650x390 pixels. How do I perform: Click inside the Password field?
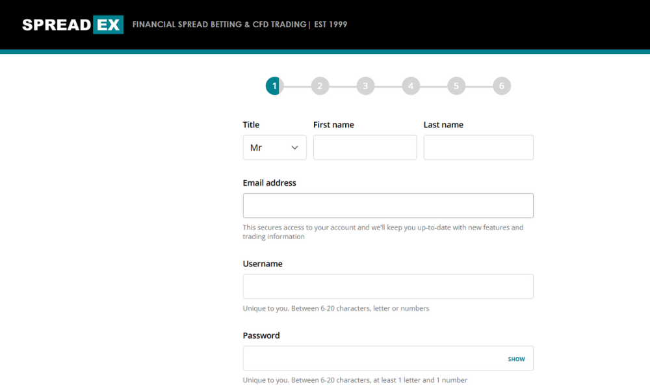point(370,358)
